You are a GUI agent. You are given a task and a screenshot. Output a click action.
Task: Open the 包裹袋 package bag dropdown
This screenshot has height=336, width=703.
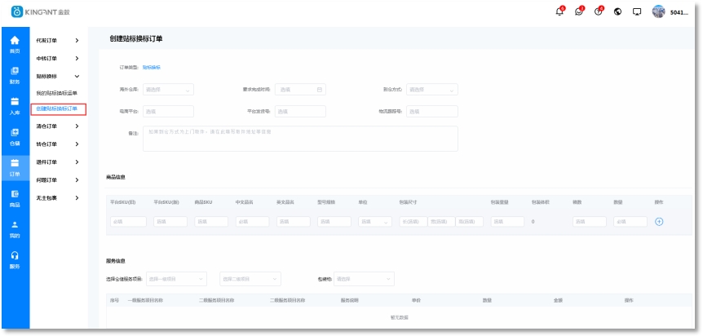tap(364, 279)
